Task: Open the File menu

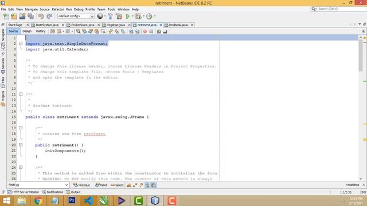Action: coord(3,9)
